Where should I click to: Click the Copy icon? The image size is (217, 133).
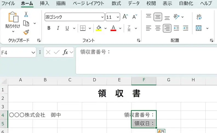(26, 23)
